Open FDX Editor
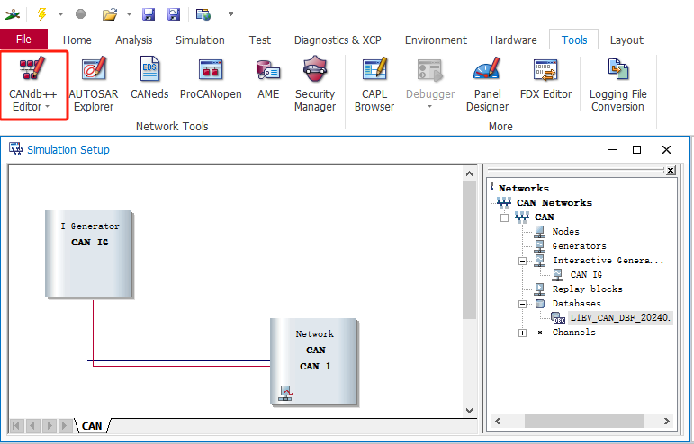 (545, 78)
